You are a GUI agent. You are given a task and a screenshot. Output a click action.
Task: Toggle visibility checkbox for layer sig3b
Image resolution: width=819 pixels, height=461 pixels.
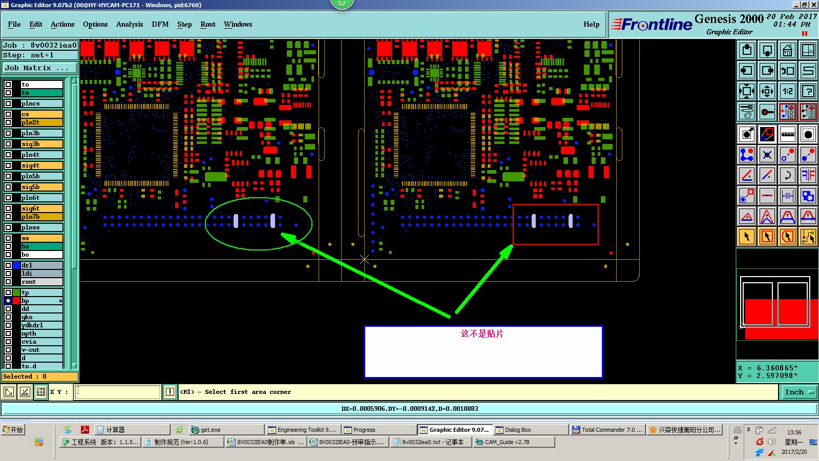coord(8,144)
